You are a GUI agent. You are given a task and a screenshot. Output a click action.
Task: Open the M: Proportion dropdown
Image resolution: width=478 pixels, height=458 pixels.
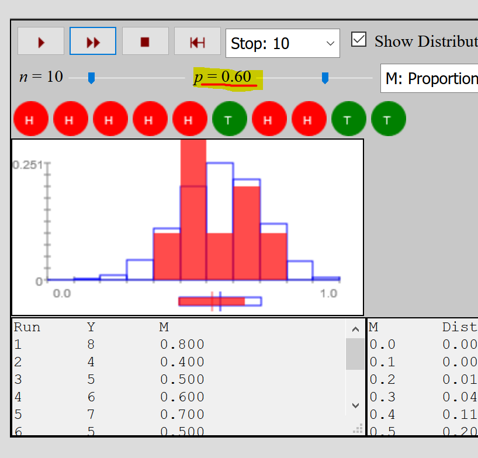coord(429,78)
